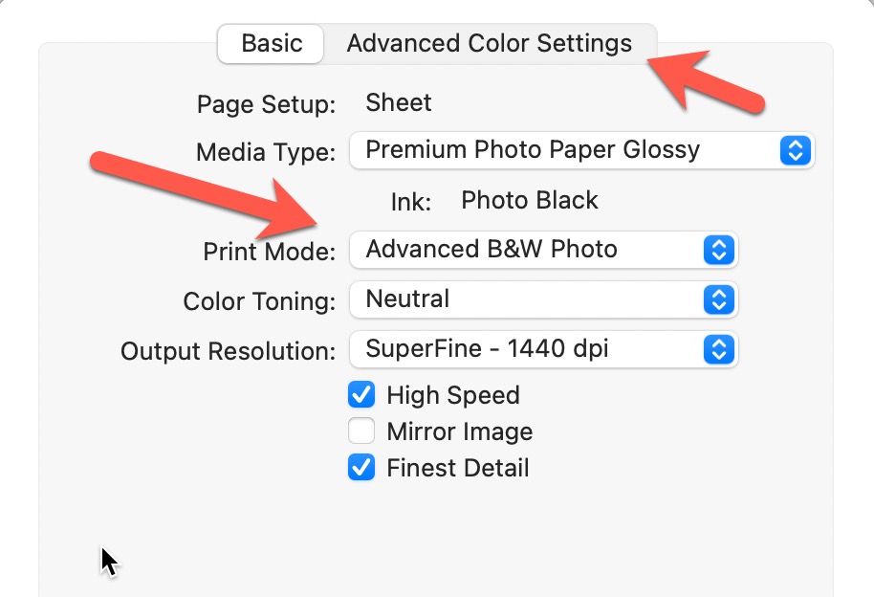
Task: Click the Output Resolution chevron arrows icon
Action: (718, 349)
